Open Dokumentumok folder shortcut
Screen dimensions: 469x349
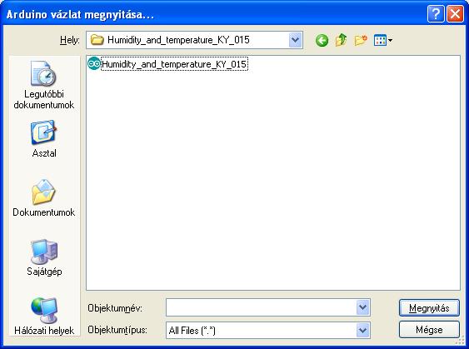[44, 198]
